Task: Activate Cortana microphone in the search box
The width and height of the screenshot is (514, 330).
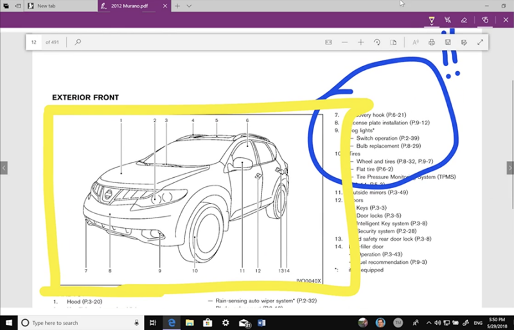Action: pos(137,323)
